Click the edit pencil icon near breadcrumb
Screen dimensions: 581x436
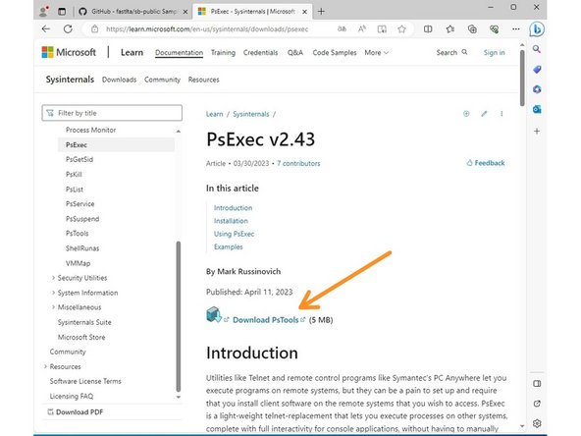(x=484, y=114)
